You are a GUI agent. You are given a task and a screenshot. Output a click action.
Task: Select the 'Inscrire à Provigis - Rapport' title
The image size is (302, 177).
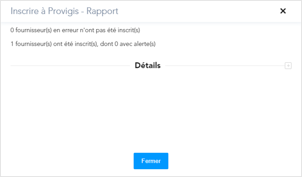(64, 11)
